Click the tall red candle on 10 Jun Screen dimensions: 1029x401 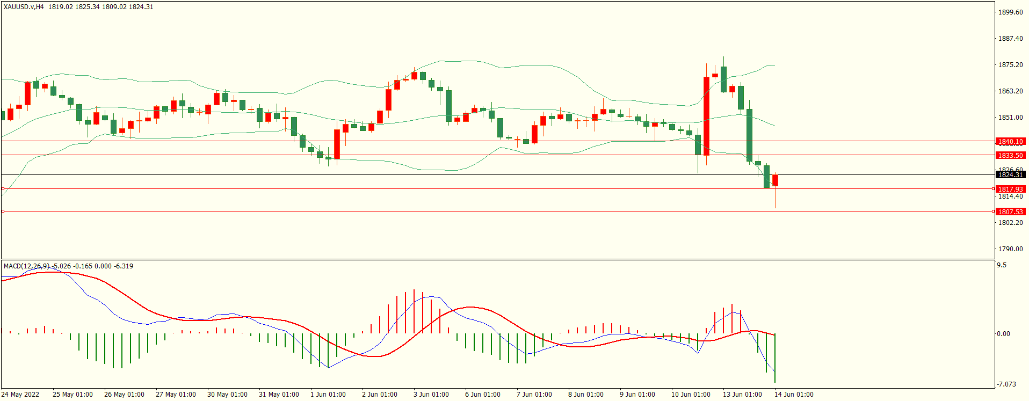click(x=706, y=116)
